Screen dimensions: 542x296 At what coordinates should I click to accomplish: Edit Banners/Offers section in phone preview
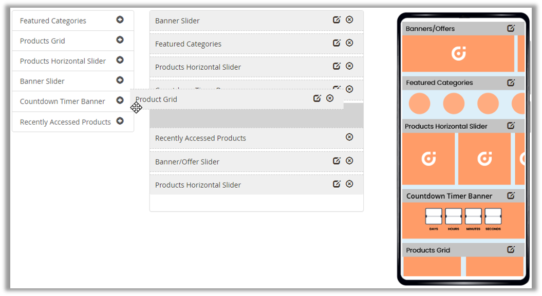tap(511, 29)
